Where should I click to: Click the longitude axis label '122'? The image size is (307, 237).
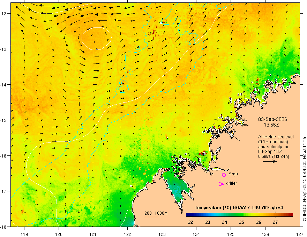click(x=127, y=234)
